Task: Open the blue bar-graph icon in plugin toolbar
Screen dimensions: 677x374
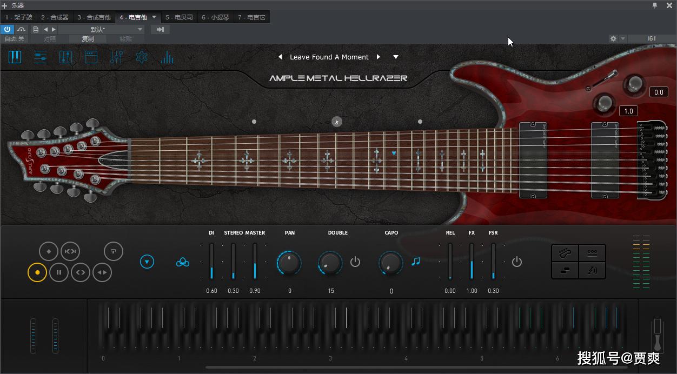Action: pos(167,57)
